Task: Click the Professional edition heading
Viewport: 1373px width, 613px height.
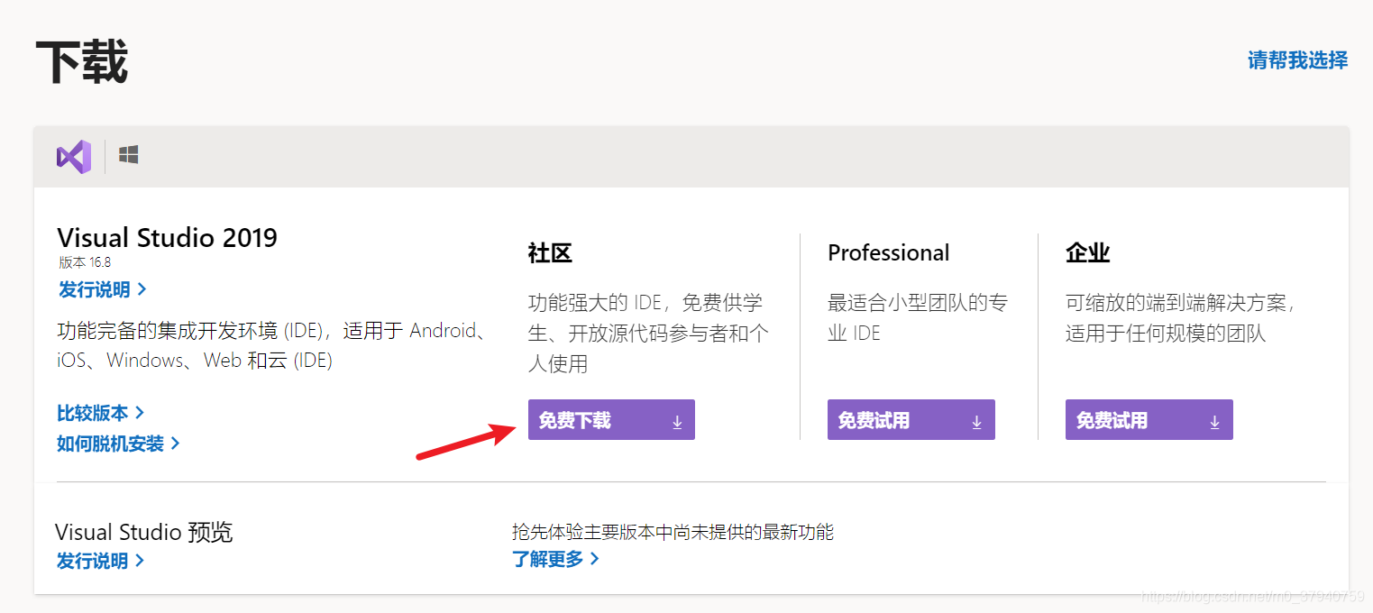Action: coord(888,253)
